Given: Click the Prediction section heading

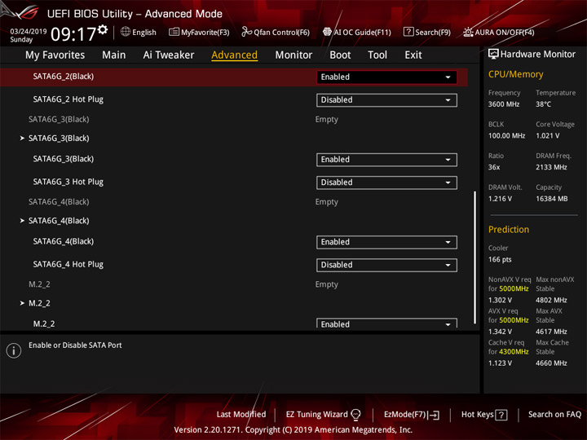Looking at the screenshot, I should [509, 229].
